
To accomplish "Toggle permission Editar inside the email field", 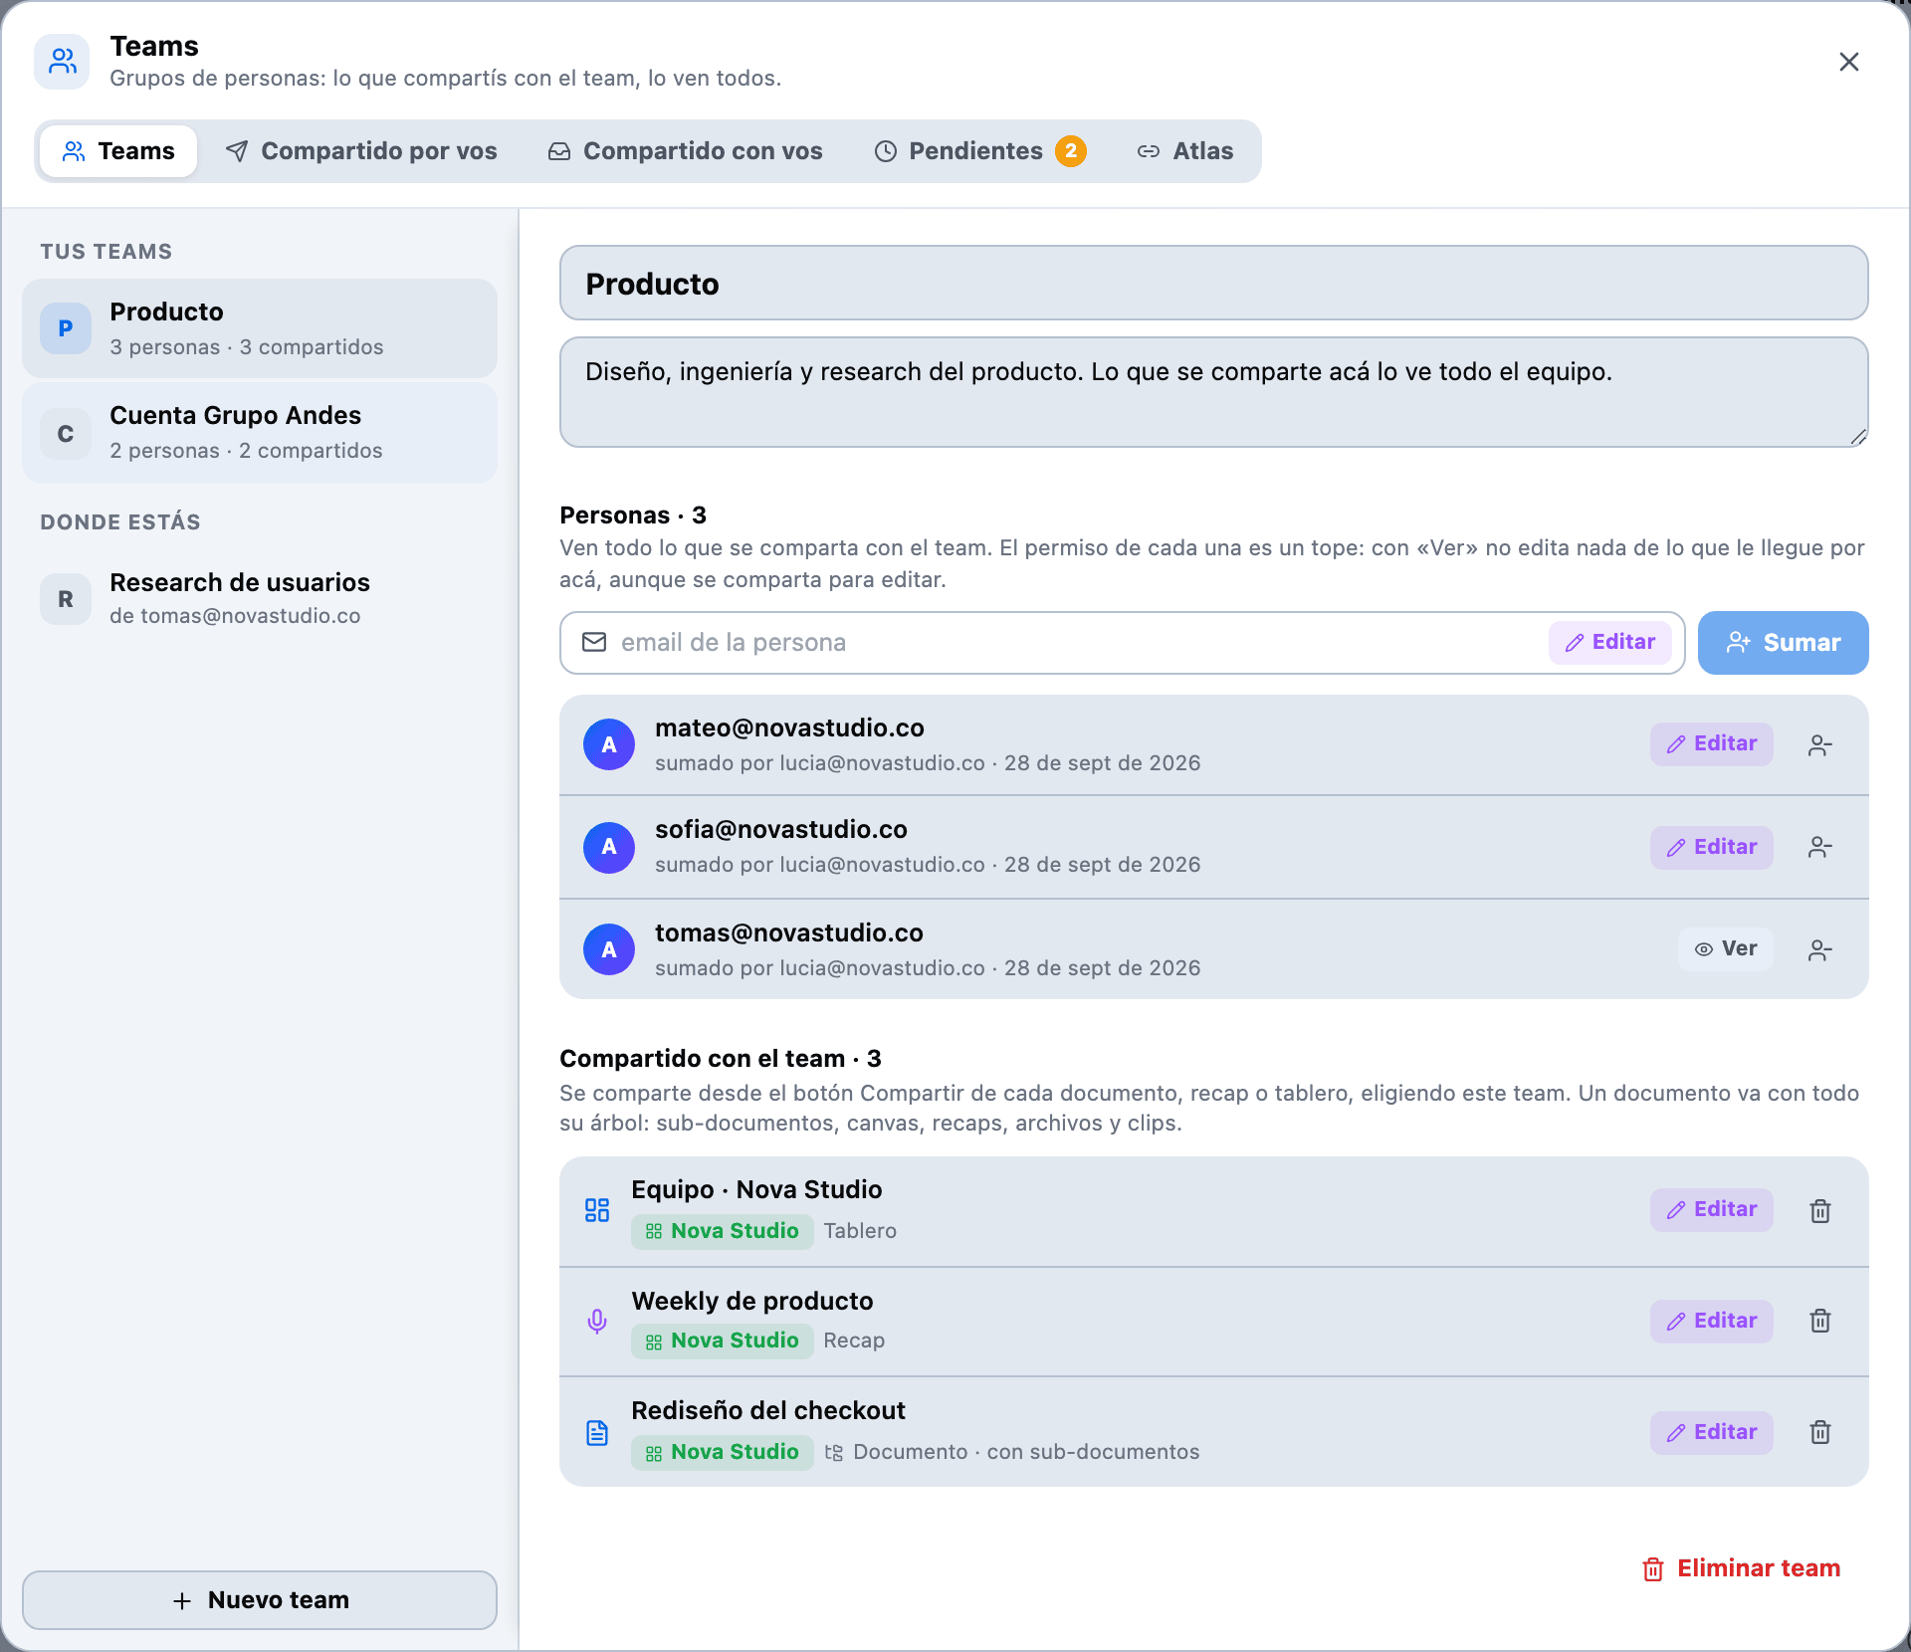I will point(1609,642).
